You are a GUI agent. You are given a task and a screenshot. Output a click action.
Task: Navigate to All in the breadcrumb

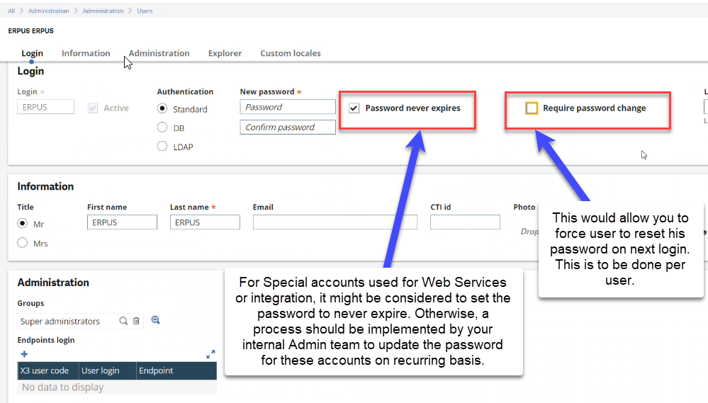[x=11, y=11]
